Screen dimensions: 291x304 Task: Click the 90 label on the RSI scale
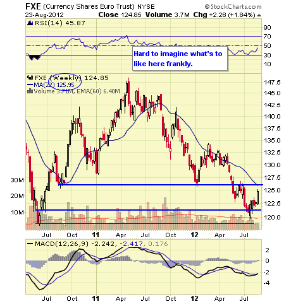click(267, 28)
